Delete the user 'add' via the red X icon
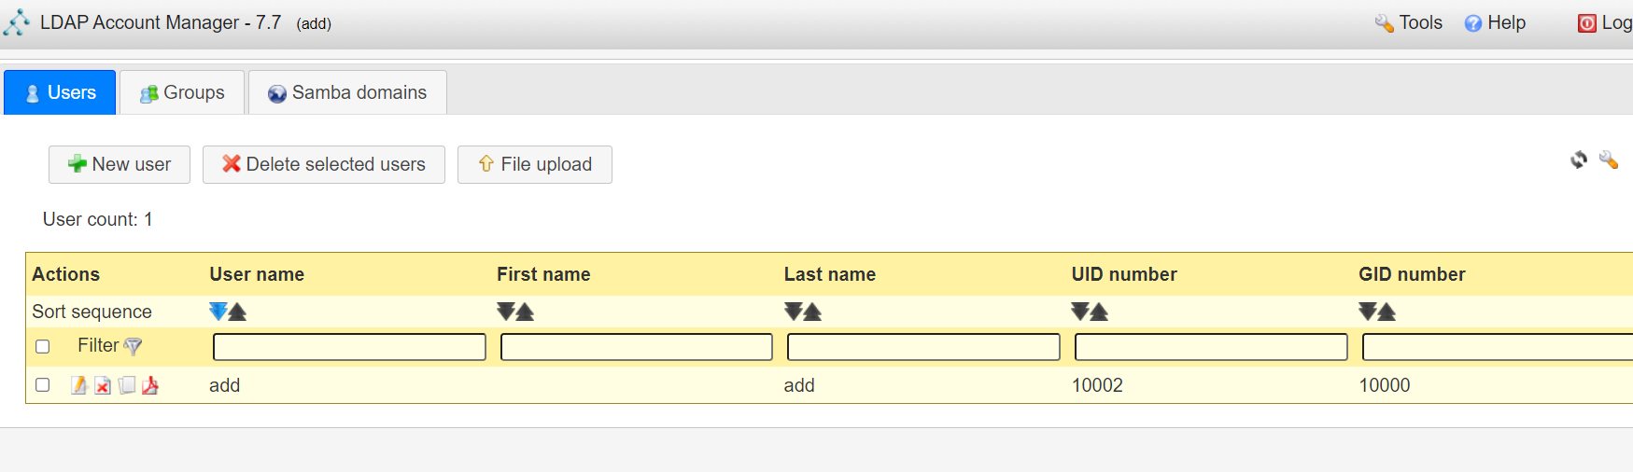Viewport: 1633px width, 472px height. coord(103,385)
